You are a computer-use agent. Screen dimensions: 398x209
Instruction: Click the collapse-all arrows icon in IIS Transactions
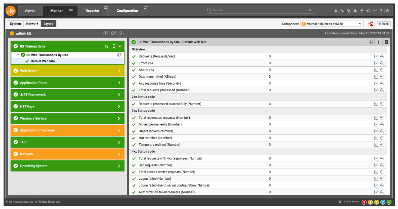(114, 46)
